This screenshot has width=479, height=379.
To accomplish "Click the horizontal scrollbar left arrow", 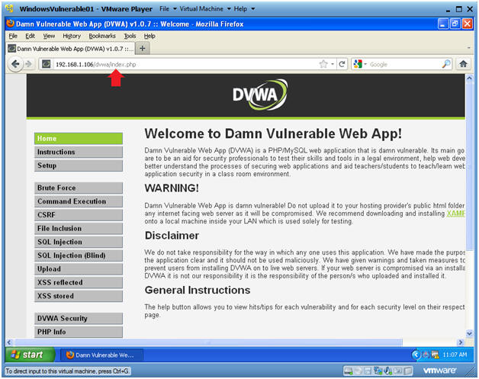I will [x=9, y=342].
